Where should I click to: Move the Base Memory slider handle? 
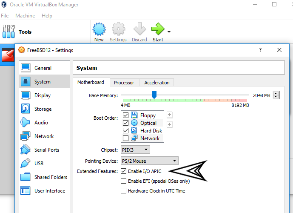(154, 95)
